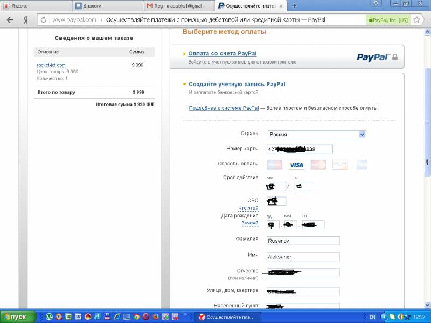The width and height of the screenshot is (431, 323).
Task: Click the Show Desktop quick launch icon
Action: click(x=127, y=317)
